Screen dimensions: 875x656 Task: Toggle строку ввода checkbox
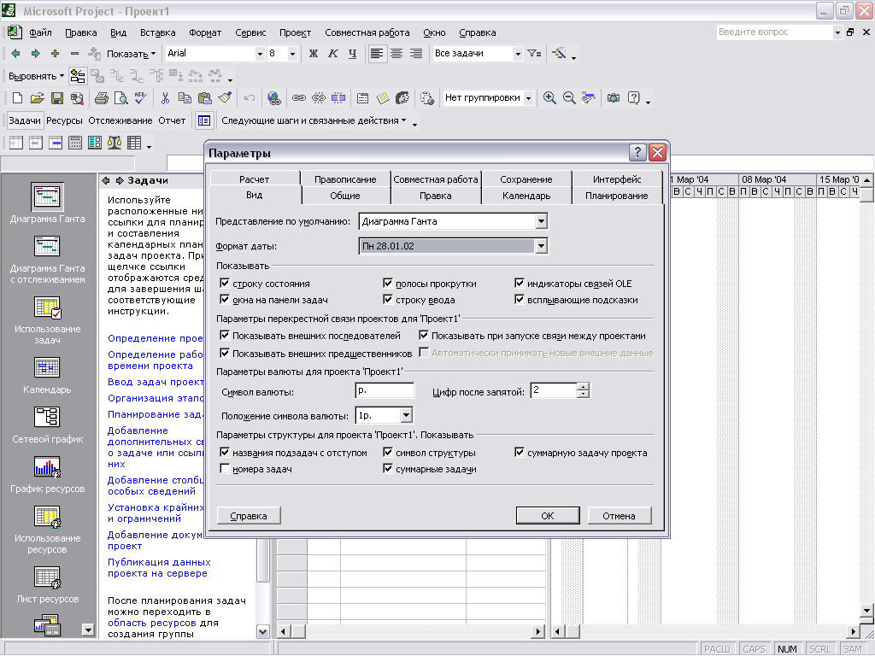tap(388, 300)
